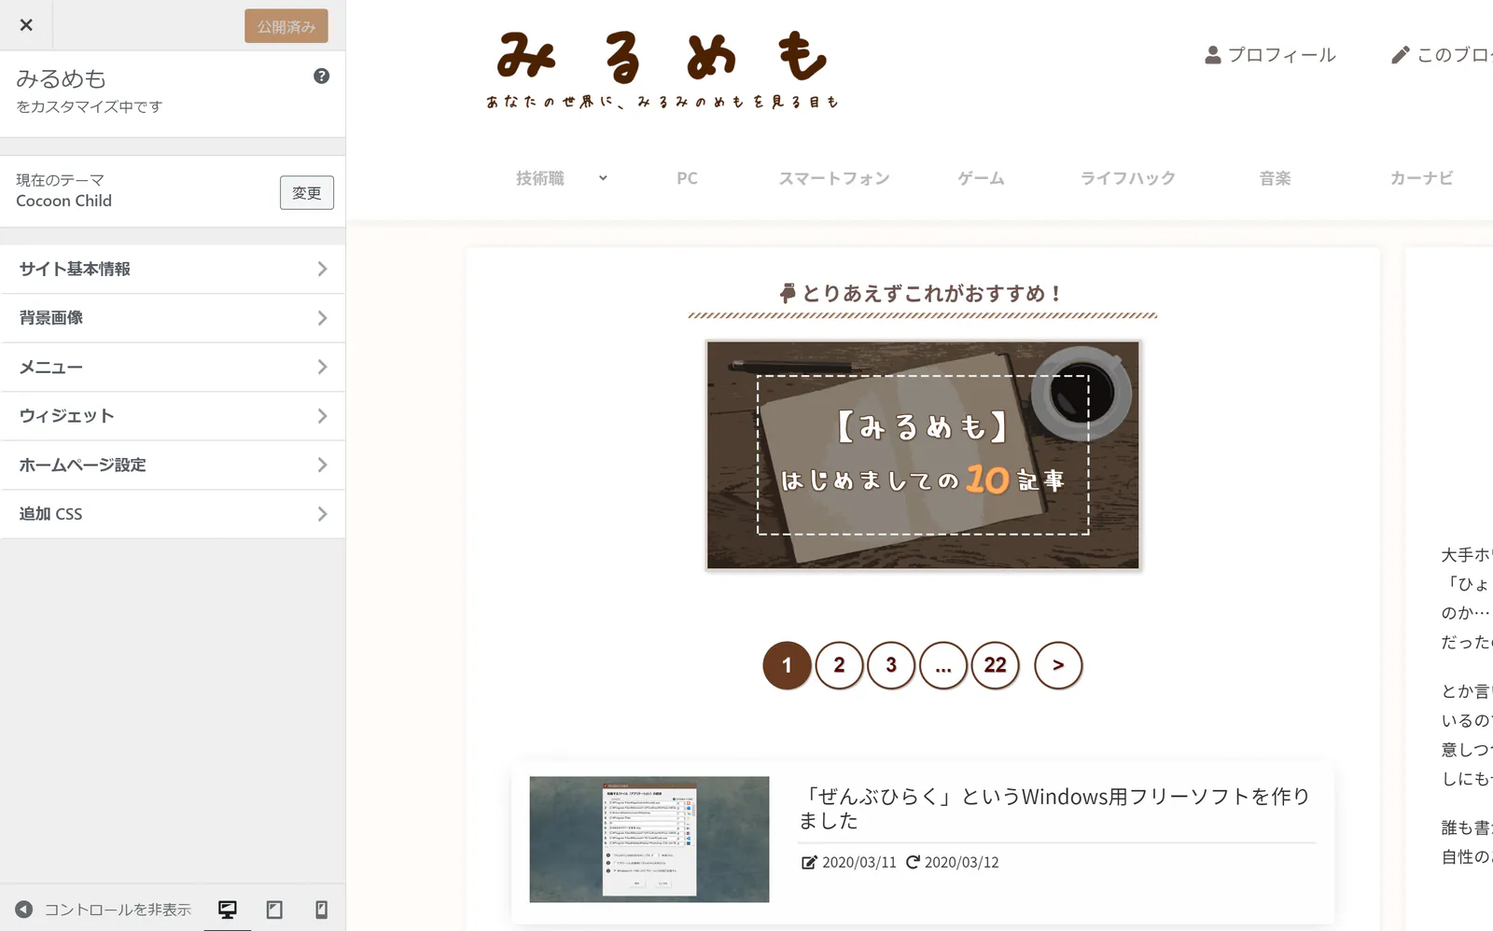
Task: Select current page 1 in pagination
Action: (x=787, y=665)
